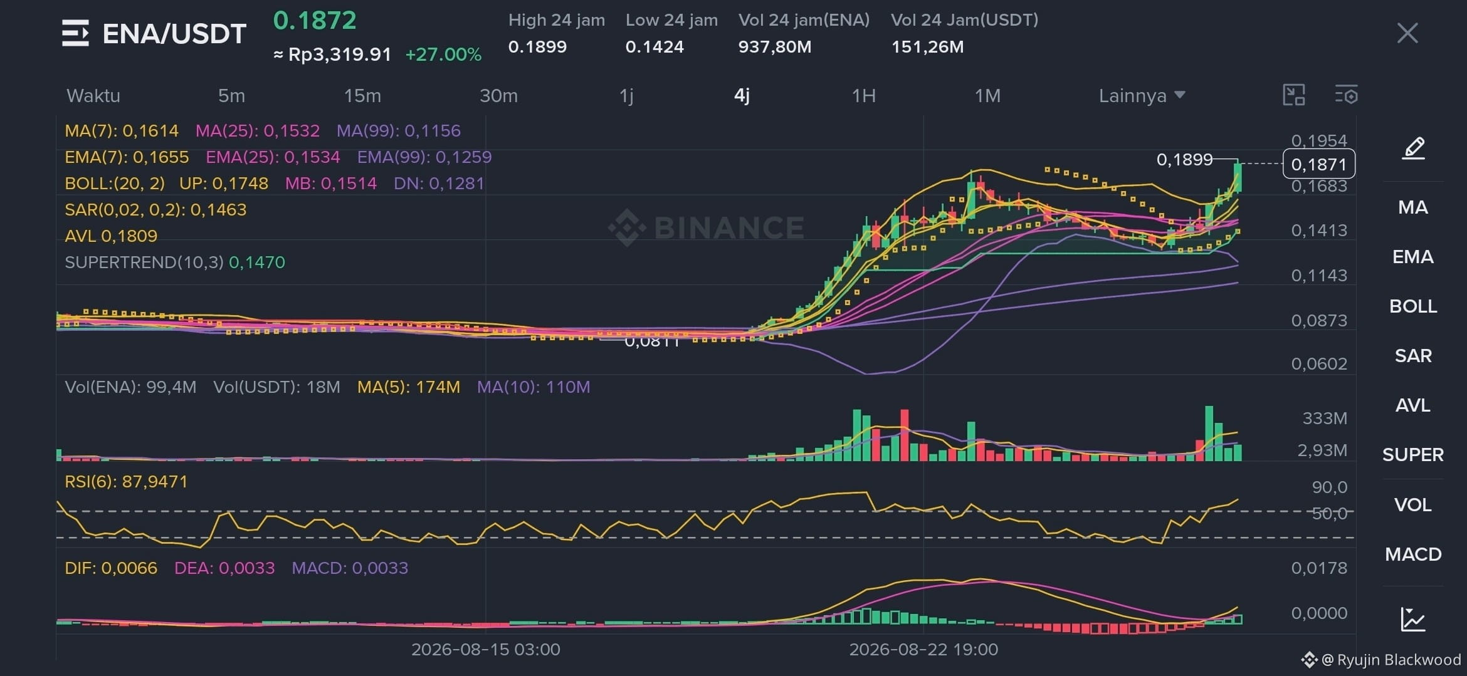
Task: Open the chart-type line icon at bottom right
Action: point(1413,620)
